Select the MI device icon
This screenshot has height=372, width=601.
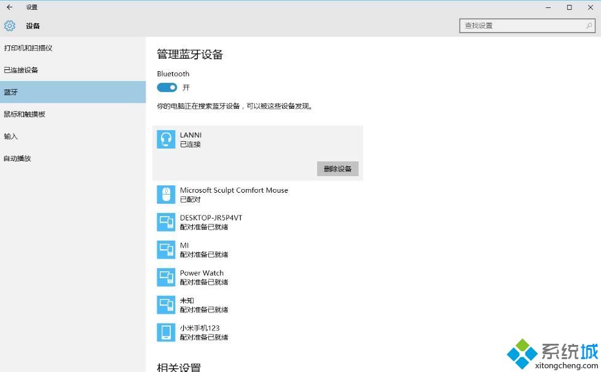point(166,249)
